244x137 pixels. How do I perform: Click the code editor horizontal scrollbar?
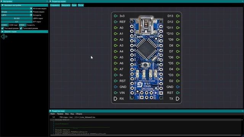click(145, 135)
